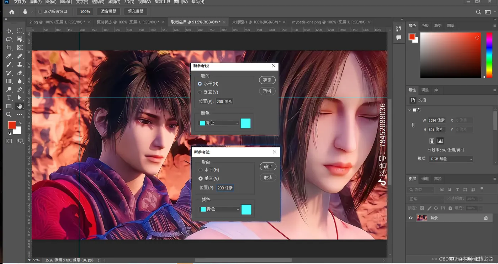The width and height of the screenshot is (498, 264).
Task: Click selected 水平(H) radio button
Action: (x=200, y=84)
